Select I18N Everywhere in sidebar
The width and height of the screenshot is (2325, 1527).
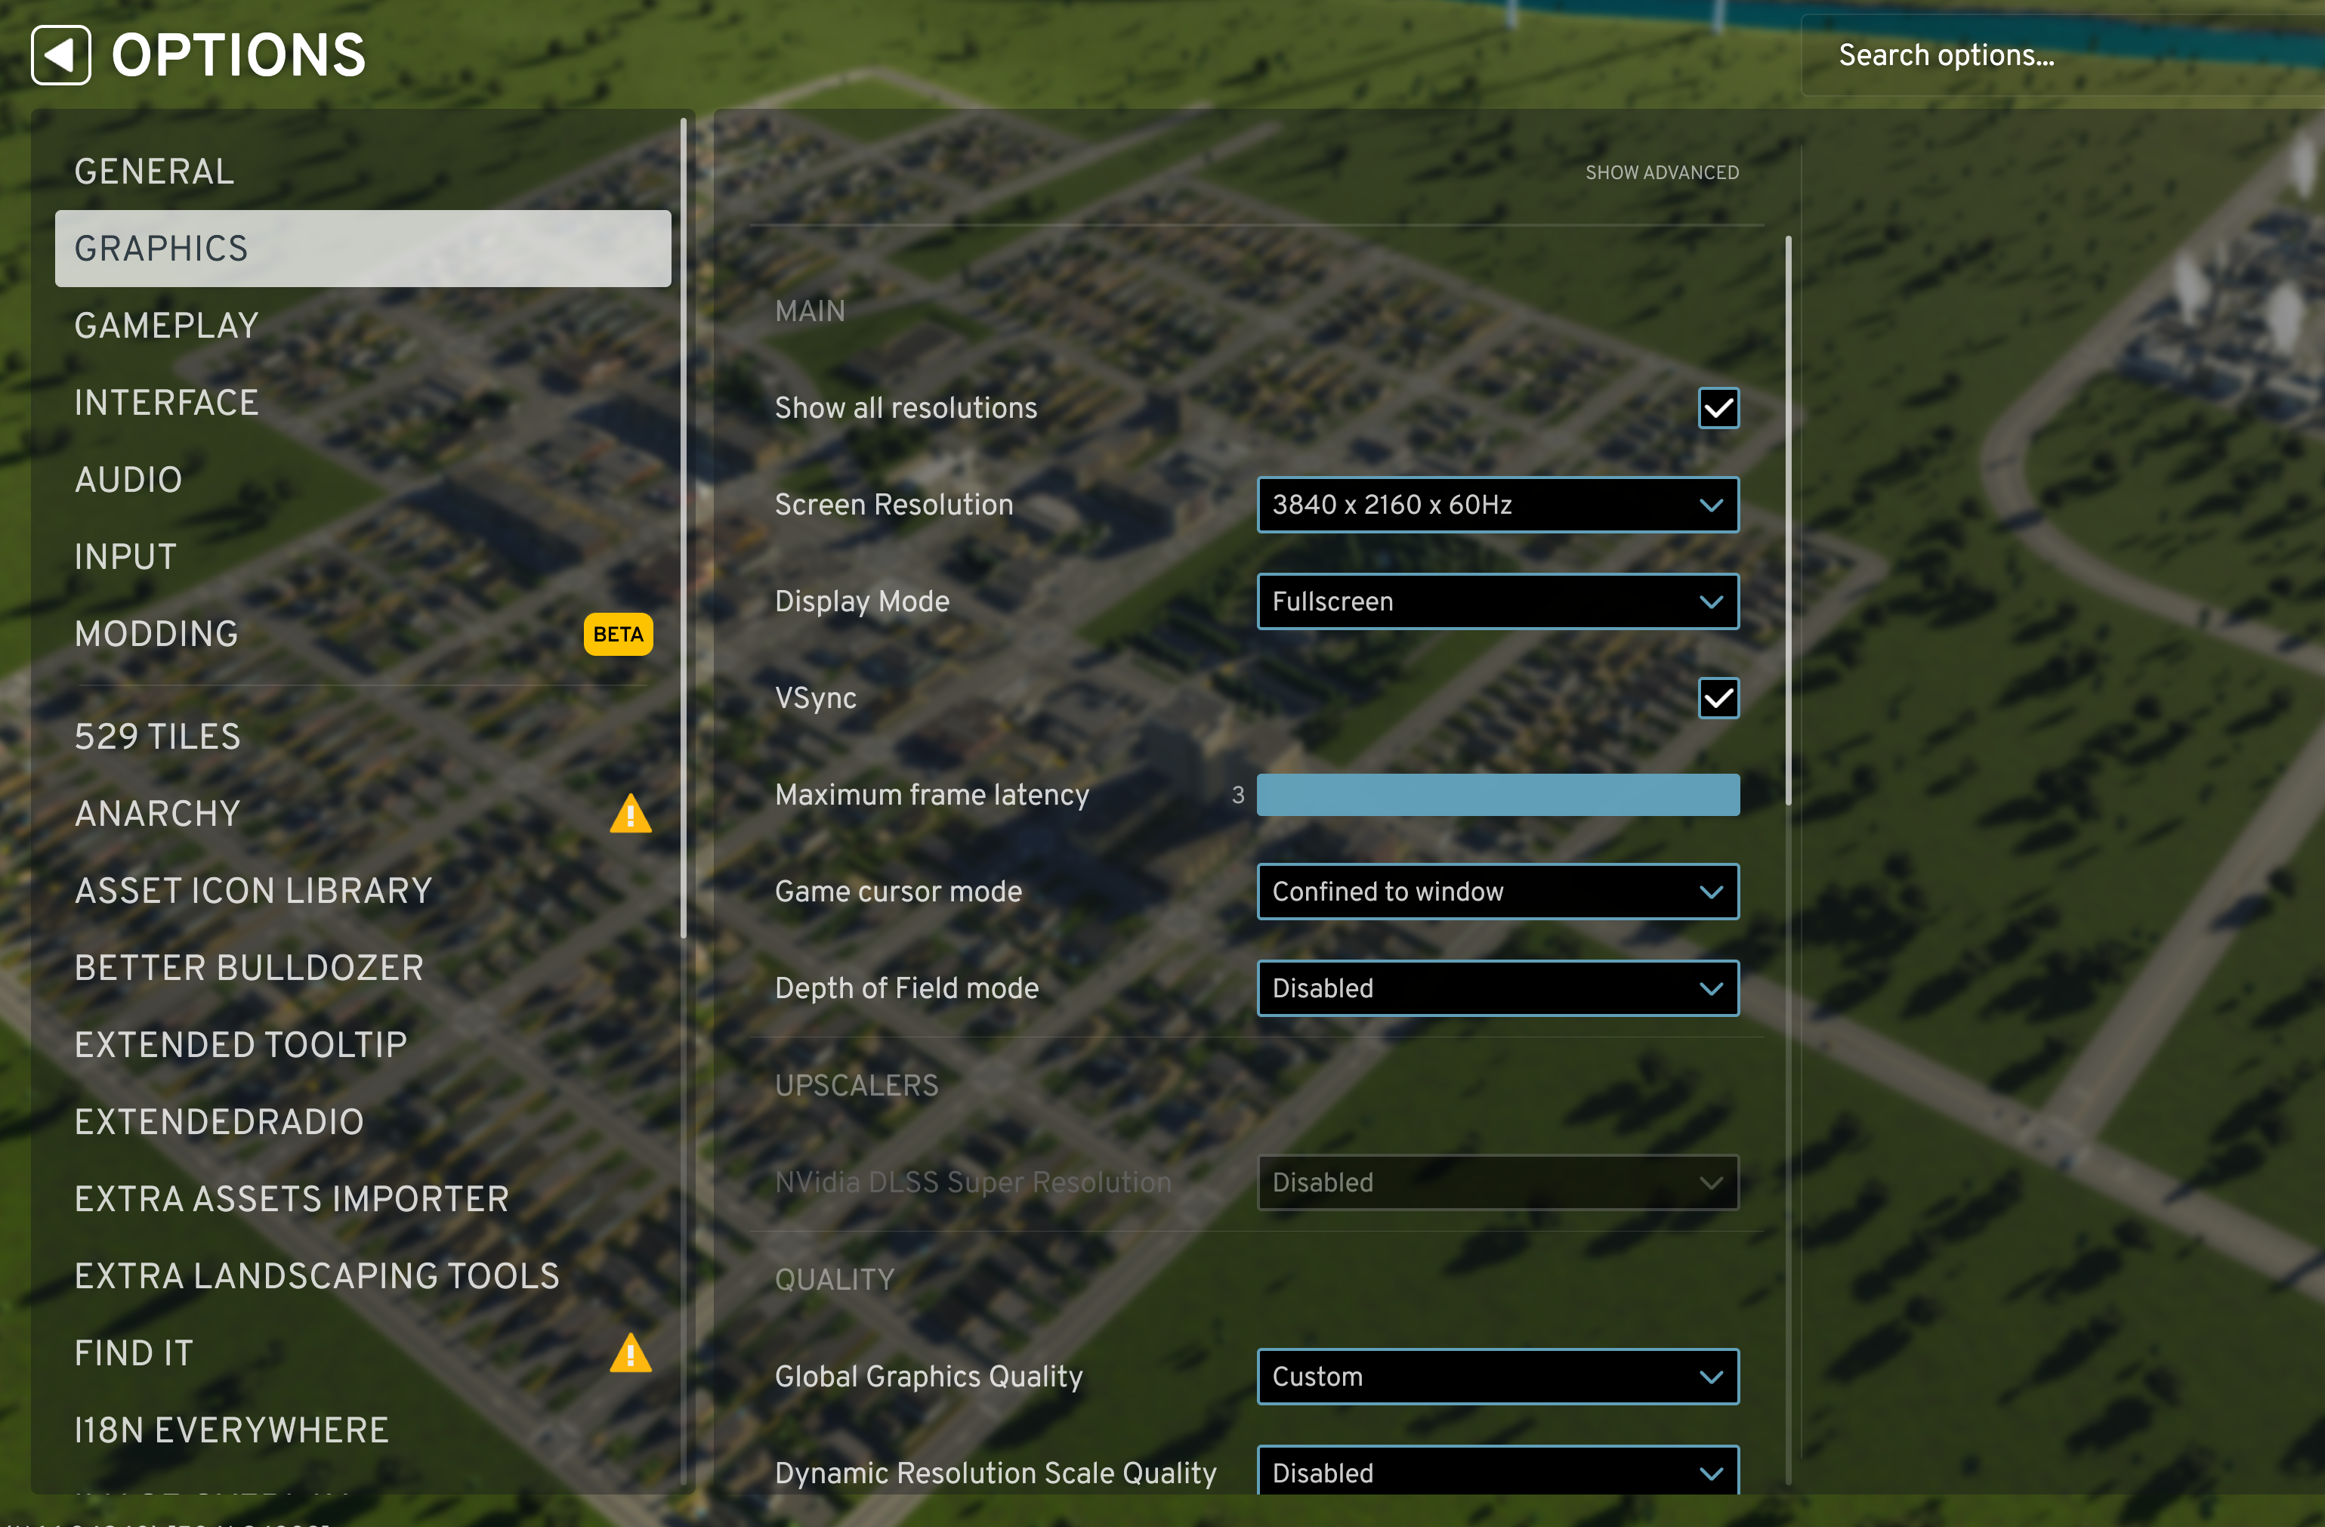click(x=363, y=1431)
